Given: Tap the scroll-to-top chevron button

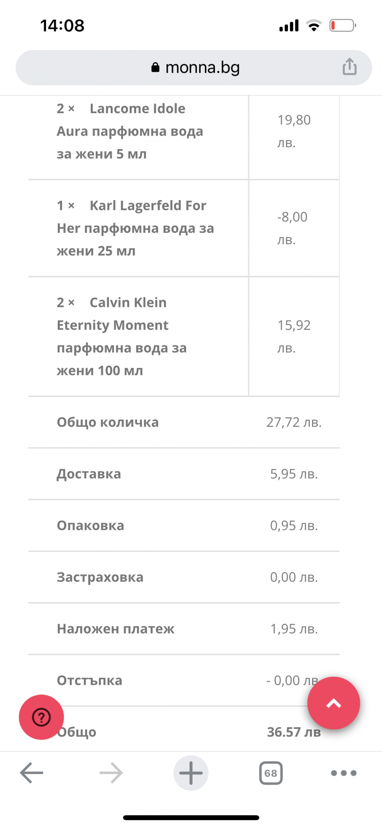Looking at the screenshot, I should tap(334, 703).
